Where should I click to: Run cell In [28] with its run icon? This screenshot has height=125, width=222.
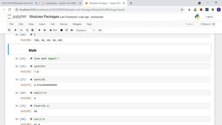click(x=31, y=93)
